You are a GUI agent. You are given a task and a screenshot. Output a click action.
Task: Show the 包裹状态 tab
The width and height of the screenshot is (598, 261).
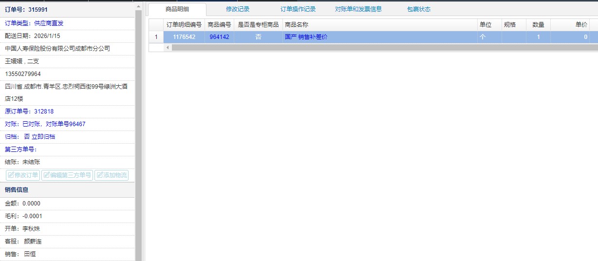(x=419, y=9)
